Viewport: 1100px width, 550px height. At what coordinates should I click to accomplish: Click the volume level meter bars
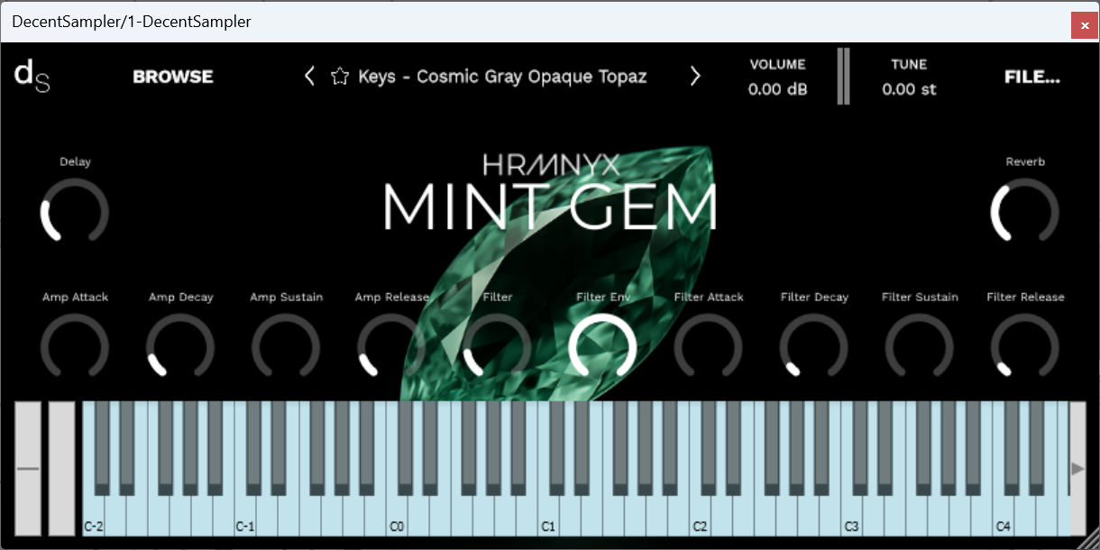843,77
